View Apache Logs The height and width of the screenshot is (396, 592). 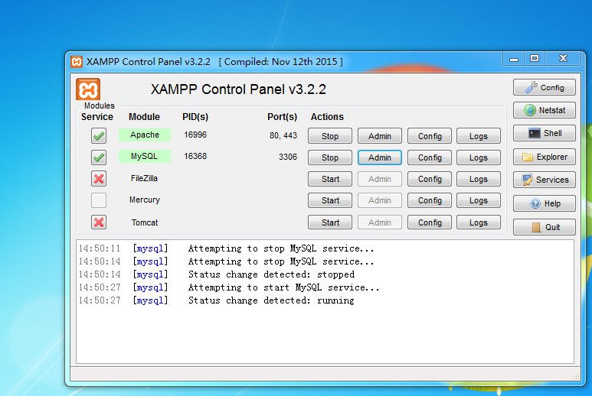point(479,136)
